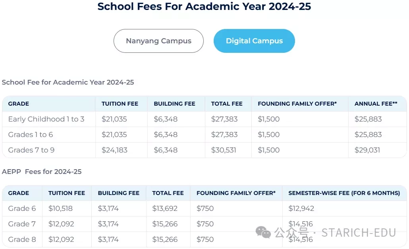Select the Grades 1 to 6 row label
Screen dimensions: 409x249
(31, 135)
